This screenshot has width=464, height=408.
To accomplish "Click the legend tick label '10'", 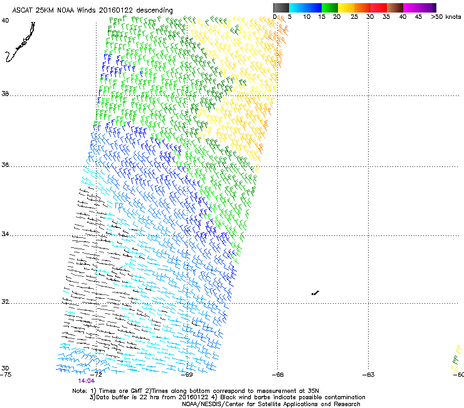I will (x=307, y=16).
